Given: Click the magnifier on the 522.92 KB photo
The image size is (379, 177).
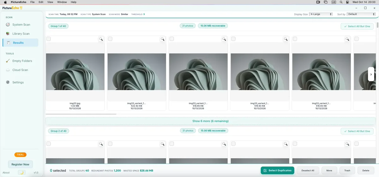Looking at the screenshot, I should tap(163, 39).
